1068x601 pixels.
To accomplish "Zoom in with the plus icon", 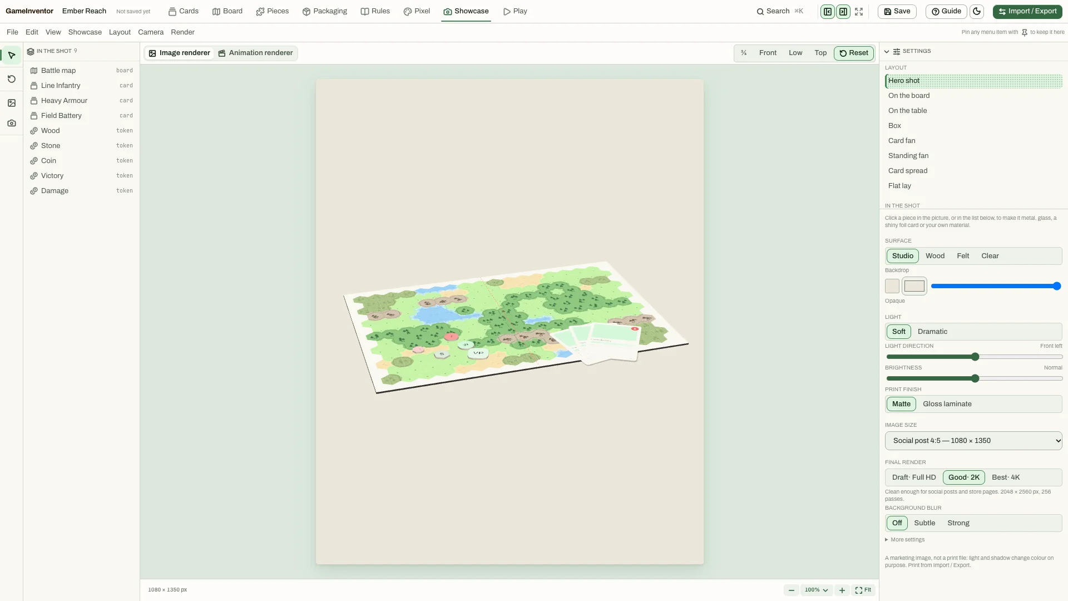I will pyautogui.click(x=842, y=590).
